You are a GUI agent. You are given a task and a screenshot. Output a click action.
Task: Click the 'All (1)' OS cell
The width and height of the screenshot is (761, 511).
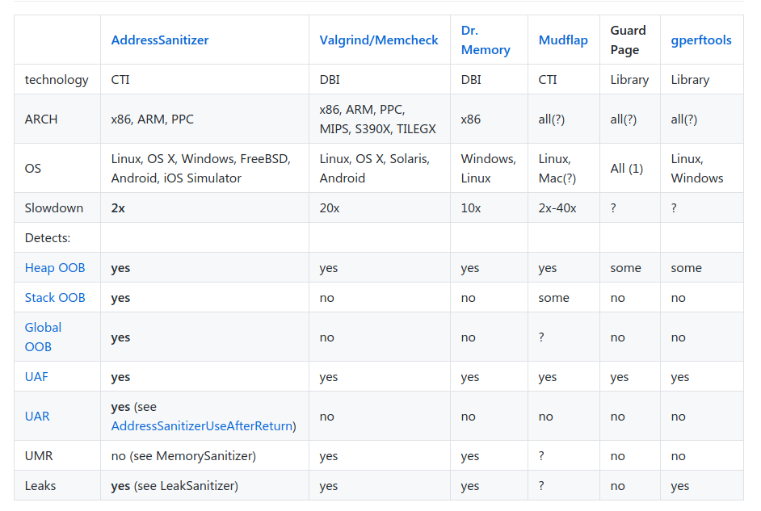[627, 169]
